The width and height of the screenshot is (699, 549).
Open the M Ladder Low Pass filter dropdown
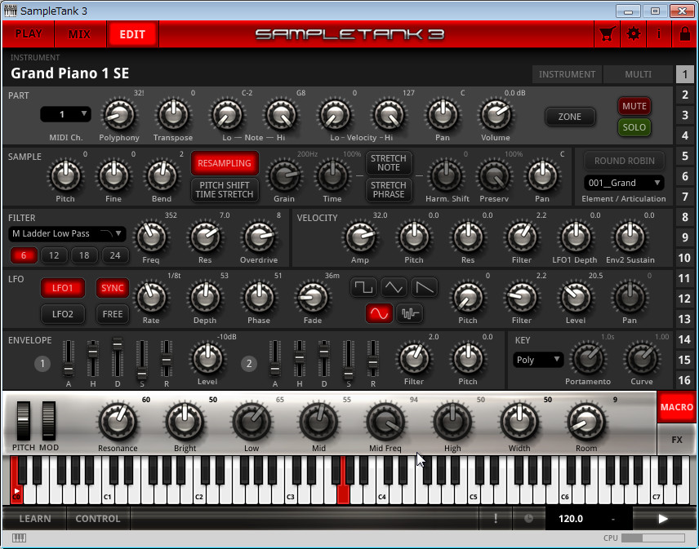pyautogui.click(x=67, y=234)
